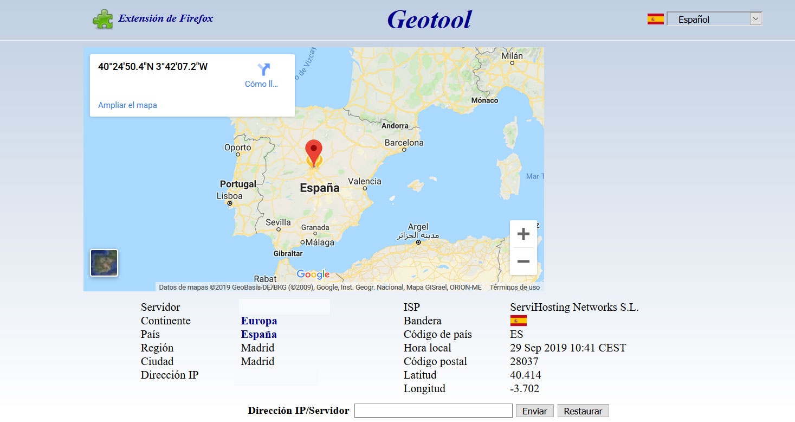Click the Valencia label on the map
Image resolution: width=795 pixels, height=422 pixels.
[365, 182]
